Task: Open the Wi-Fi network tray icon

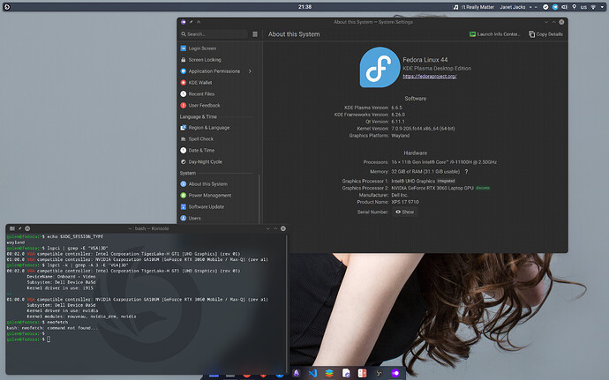Action: [x=593, y=7]
